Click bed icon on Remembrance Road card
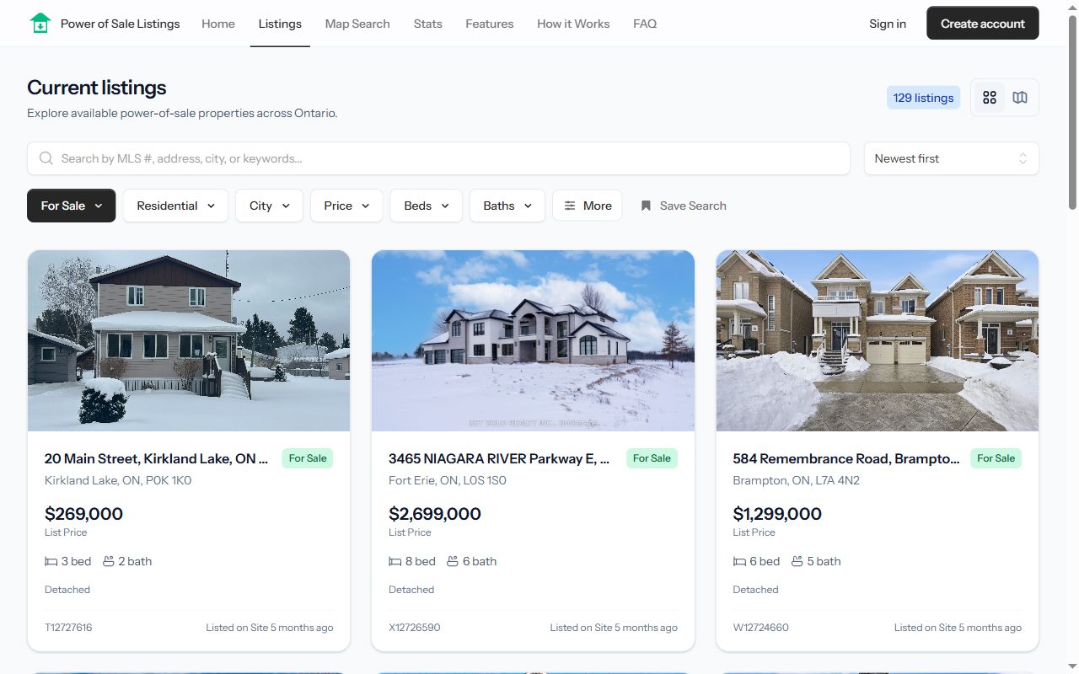 point(739,561)
